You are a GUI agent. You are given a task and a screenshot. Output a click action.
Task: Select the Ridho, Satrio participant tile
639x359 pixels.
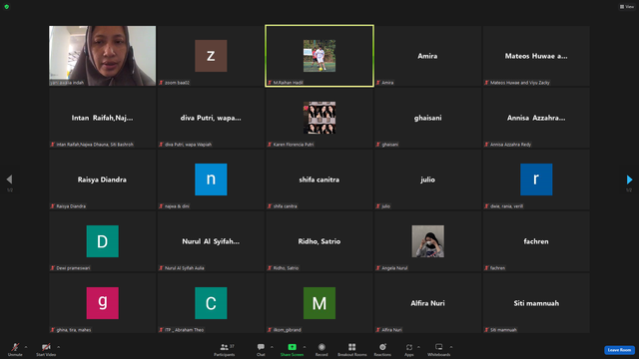pos(319,241)
